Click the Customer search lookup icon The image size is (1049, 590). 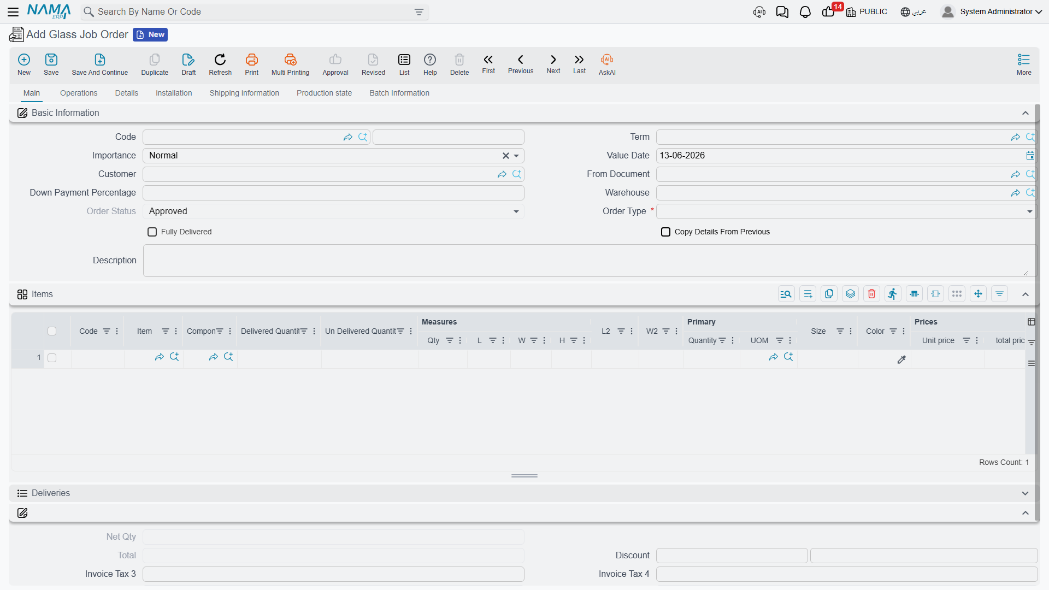[516, 174]
